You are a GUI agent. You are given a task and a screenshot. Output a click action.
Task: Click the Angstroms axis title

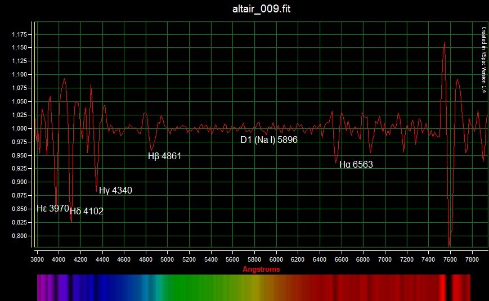point(261,269)
